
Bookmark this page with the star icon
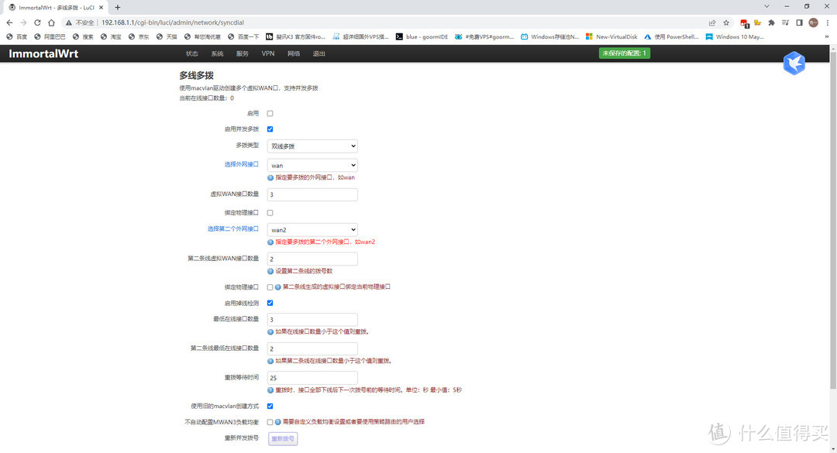pyautogui.click(x=726, y=22)
